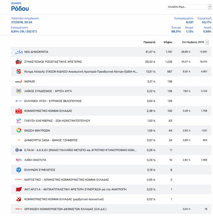The width and height of the screenshot is (213, 216).
Task: Click the Συμμετοχή label
Action: point(204,18)
